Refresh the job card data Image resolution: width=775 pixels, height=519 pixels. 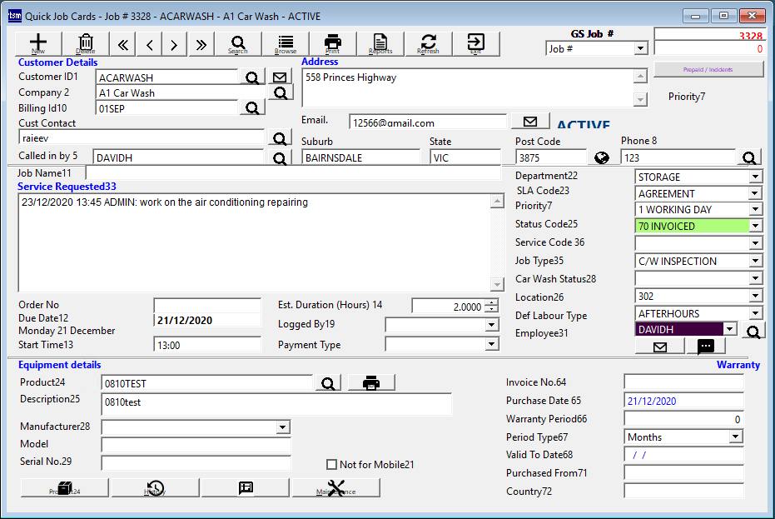(x=428, y=44)
